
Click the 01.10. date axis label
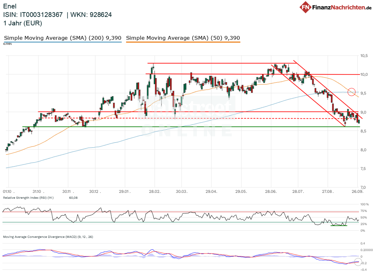8,192
